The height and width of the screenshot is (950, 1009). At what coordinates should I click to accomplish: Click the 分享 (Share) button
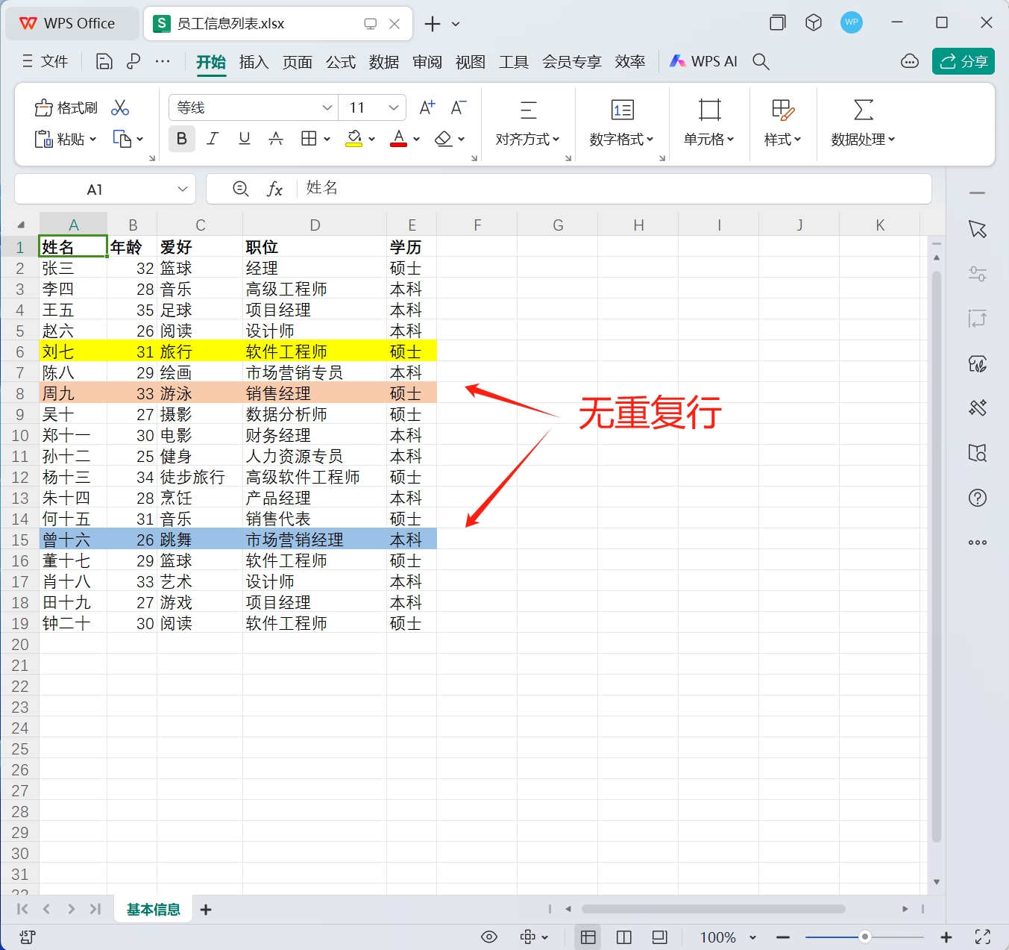[x=963, y=62]
